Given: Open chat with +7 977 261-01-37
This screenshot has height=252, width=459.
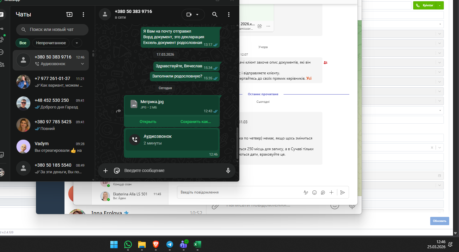Looking at the screenshot, I should click(51, 82).
